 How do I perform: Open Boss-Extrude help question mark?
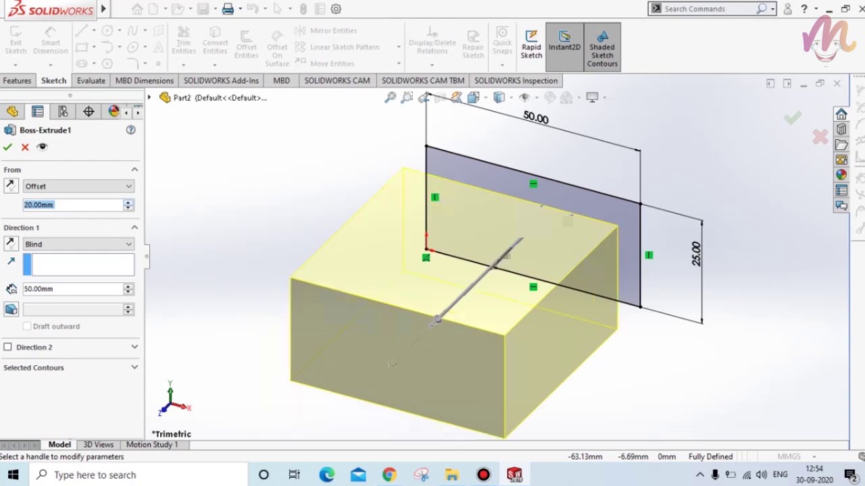pyautogui.click(x=130, y=130)
